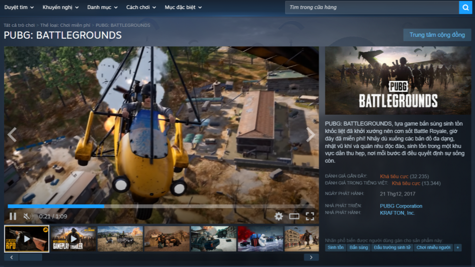
Task: Play the Gameplay Trailer thumbnail
Action: (x=74, y=239)
